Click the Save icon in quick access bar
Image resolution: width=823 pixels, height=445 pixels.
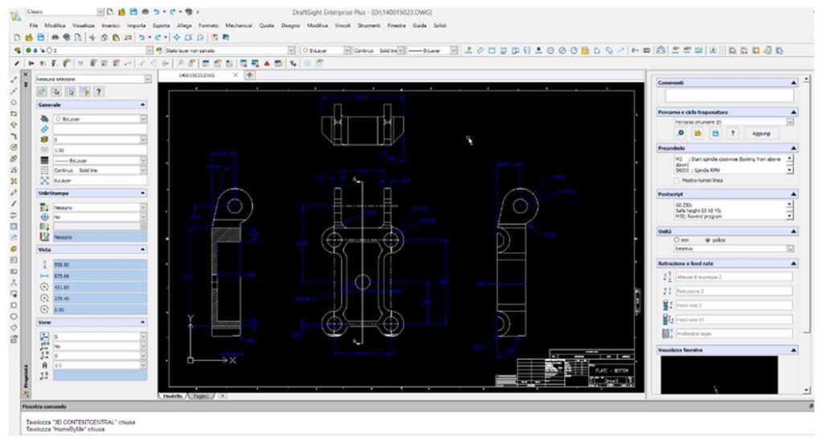point(133,11)
